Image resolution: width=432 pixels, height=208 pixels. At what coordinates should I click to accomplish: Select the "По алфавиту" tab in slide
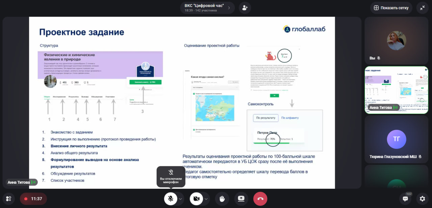tap(290, 118)
